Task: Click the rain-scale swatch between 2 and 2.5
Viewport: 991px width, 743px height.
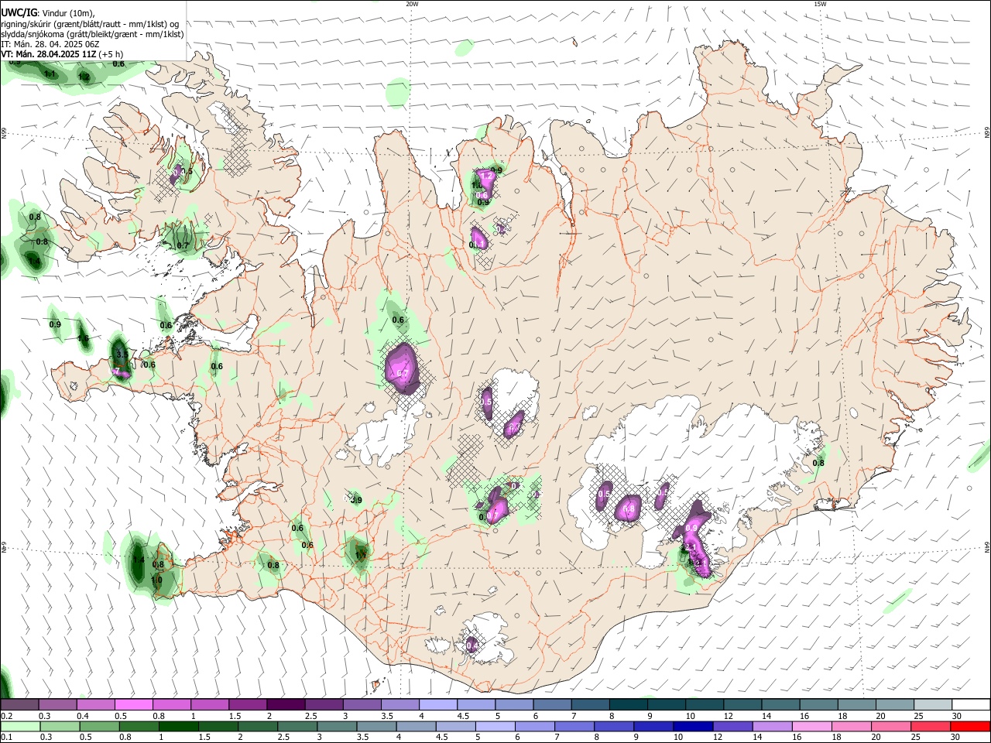Action: [259, 726]
